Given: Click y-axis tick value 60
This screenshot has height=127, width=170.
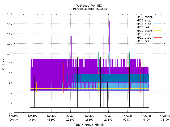Looking at the screenshot, I should coord(10,73).
